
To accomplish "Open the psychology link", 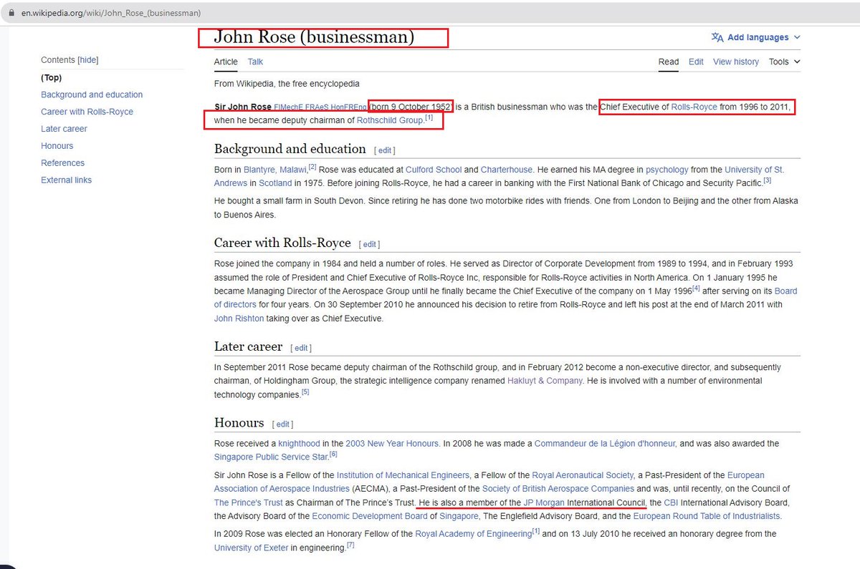I will click(x=667, y=170).
